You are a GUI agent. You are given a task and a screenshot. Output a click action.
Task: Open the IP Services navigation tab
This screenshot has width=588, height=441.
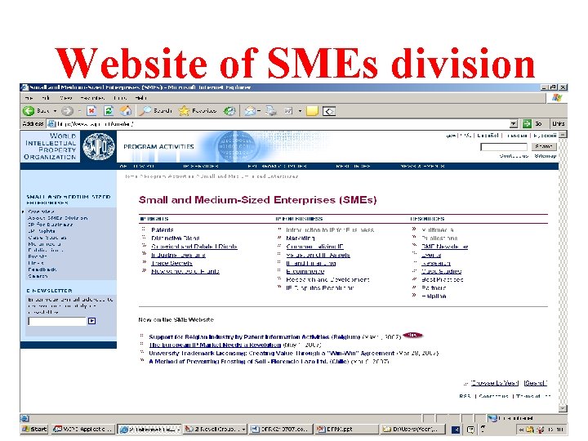[201, 166]
